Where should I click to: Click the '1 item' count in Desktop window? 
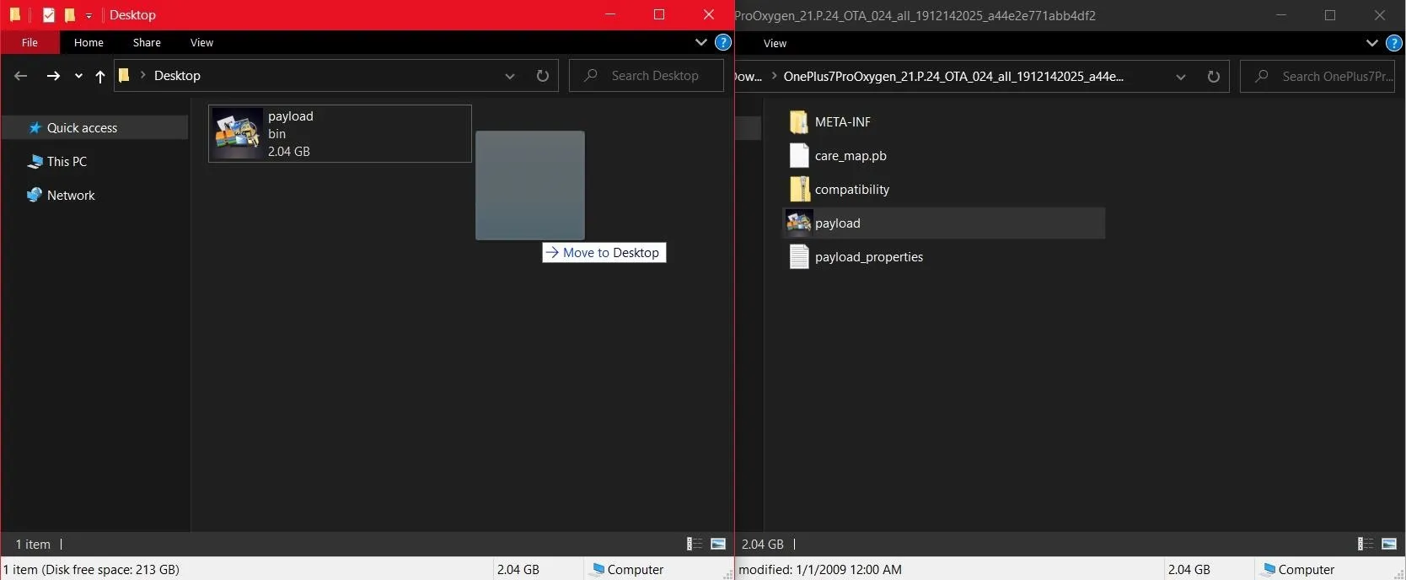[x=33, y=545]
